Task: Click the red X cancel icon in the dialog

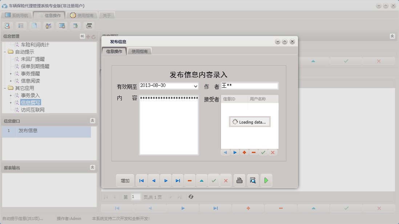Action: (x=226, y=180)
